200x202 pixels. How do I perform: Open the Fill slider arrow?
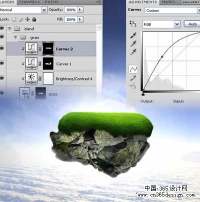(80, 19)
